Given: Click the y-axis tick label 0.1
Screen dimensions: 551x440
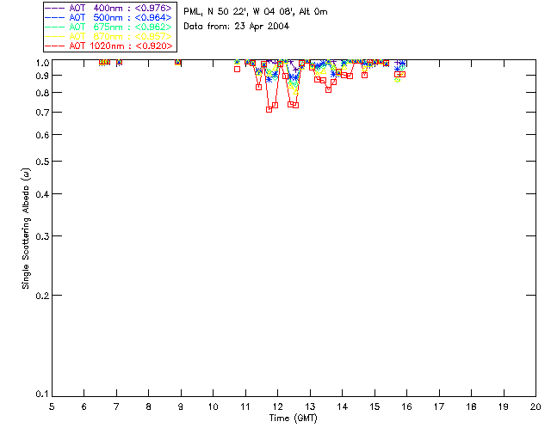Looking at the screenshot, I should pos(42,394).
